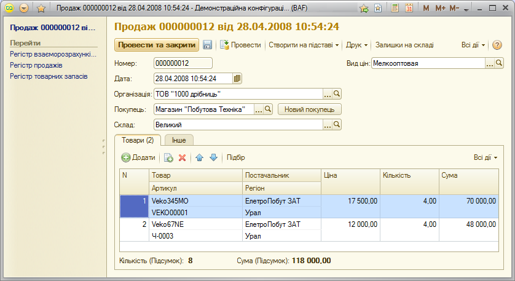
Task: Click the ellipsis select button for Склад
Action: (328, 125)
